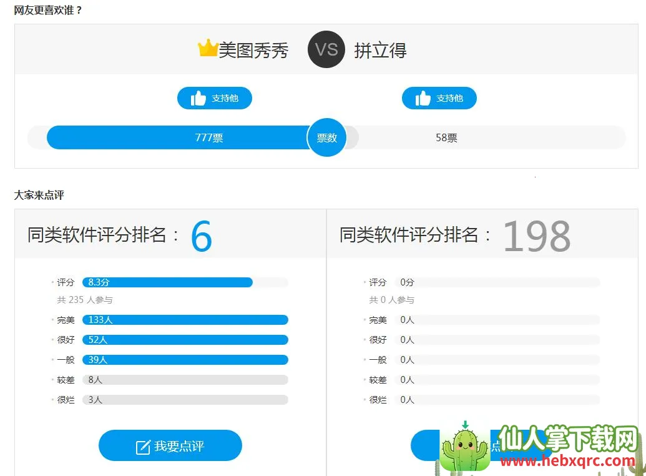
Task: Select the gray 较差 8人 rating bar
Action: tap(185, 380)
